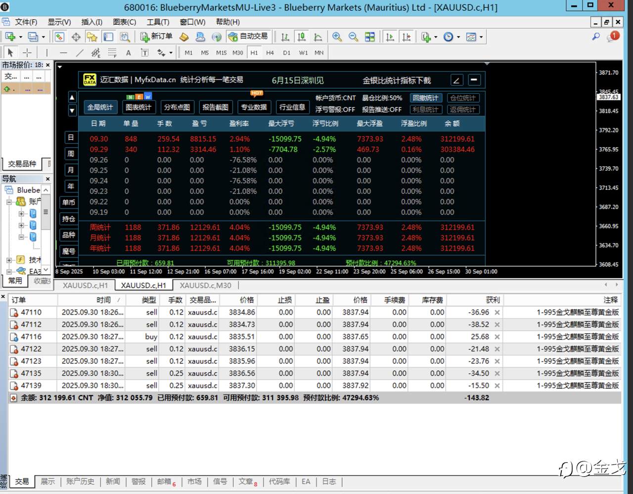Image resolution: width=633 pixels, height=494 pixels.
Task: Close order 47116 using its × icon
Action: [497, 336]
